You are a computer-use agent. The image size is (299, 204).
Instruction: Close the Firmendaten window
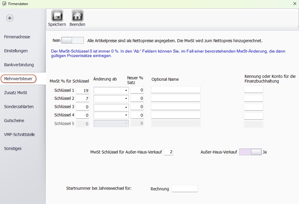[295, 4]
